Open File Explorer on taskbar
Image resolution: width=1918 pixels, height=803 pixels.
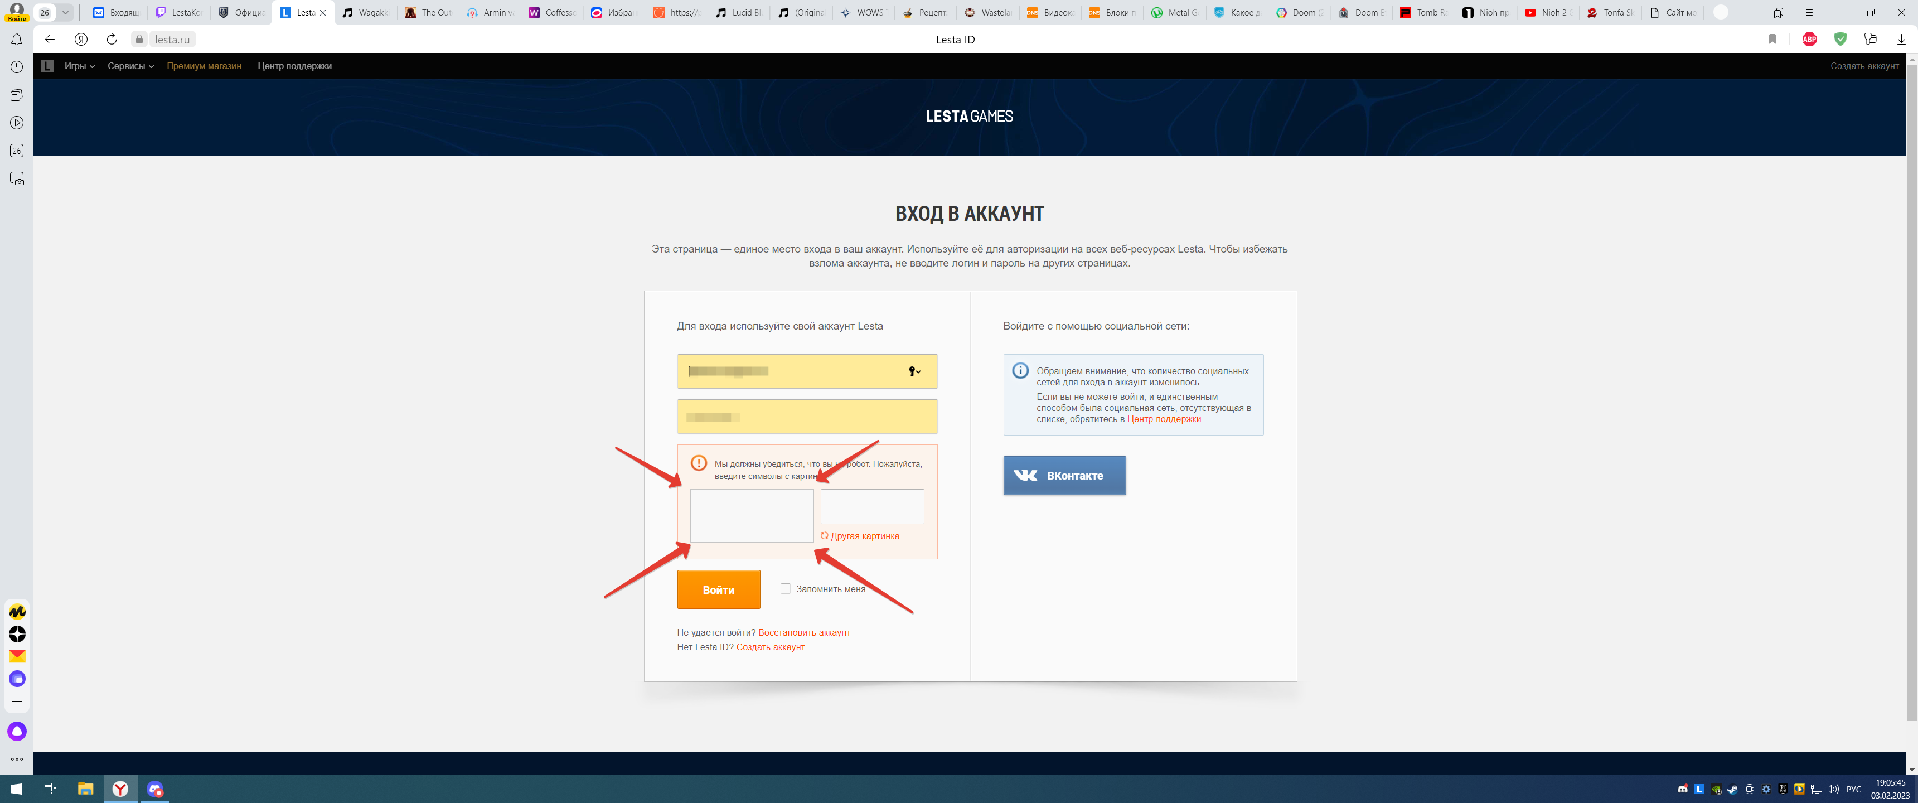[85, 789]
